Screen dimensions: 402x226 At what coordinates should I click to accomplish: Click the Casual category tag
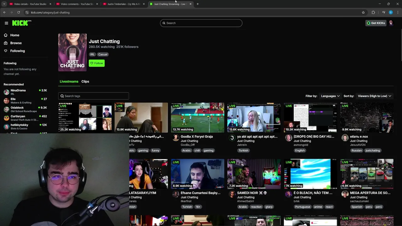point(103,54)
